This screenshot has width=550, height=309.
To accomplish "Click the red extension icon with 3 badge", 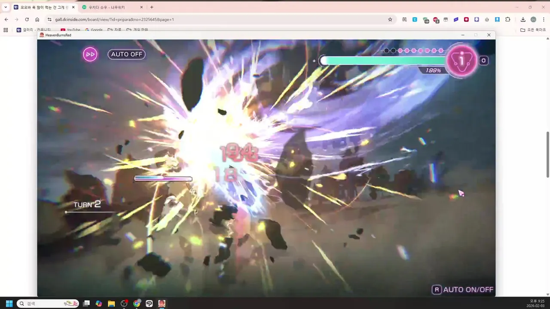I will [436, 20].
